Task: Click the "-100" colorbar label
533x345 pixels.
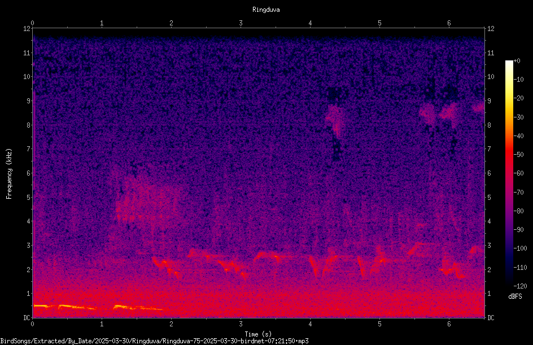Action: (x=520, y=248)
